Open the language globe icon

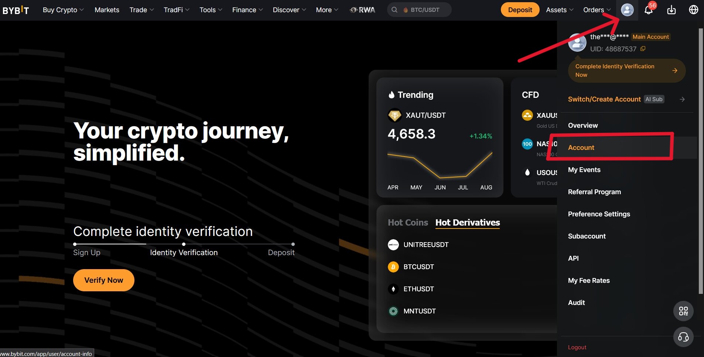[694, 10]
